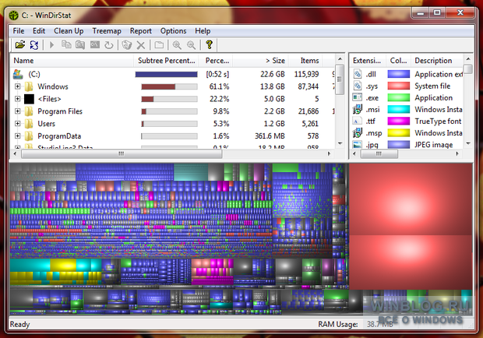Expand the Users folder node
This screenshot has height=338, width=483.
click(18, 124)
